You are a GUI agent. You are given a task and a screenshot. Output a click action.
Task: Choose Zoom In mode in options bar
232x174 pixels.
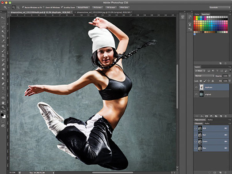(x=14, y=7)
